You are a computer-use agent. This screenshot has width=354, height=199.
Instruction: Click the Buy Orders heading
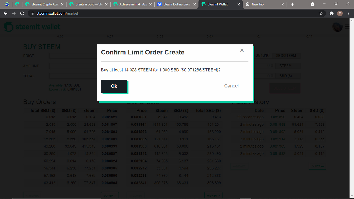tap(40, 102)
